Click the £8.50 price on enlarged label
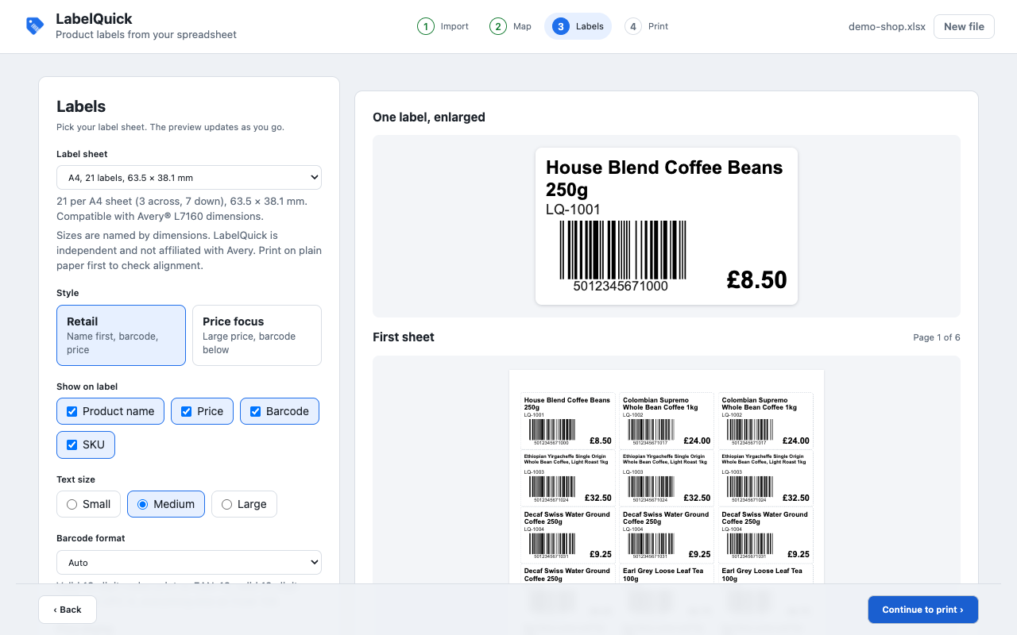This screenshot has height=635, width=1017. pyautogui.click(x=756, y=279)
